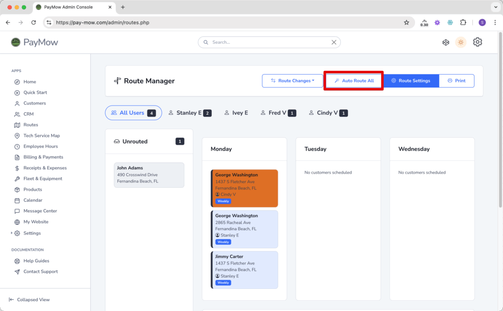This screenshot has height=311, width=503.
Task: Open Chrome three-dot menu
Action: pos(495,23)
